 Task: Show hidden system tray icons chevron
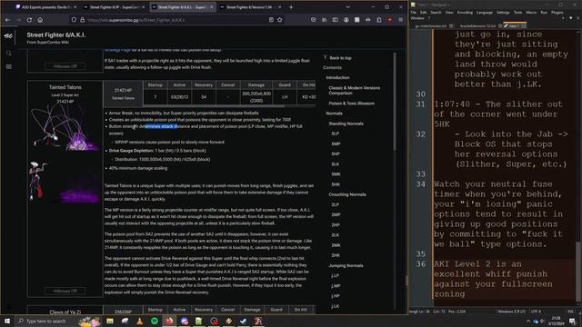(528, 321)
